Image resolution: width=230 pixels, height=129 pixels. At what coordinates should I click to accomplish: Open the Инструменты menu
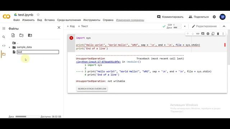[x=92, y=20]
